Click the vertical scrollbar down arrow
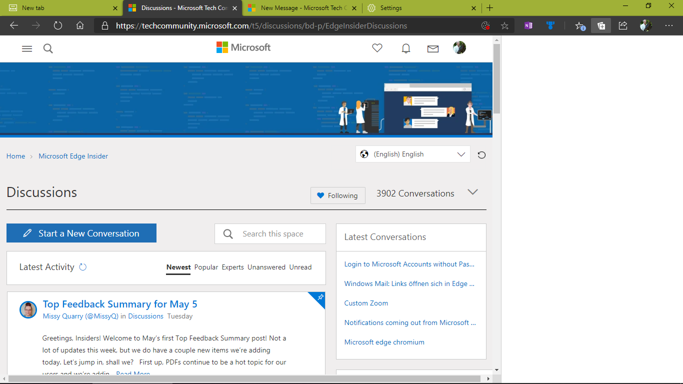The width and height of the screenshot is (683, 384). click(x=496, y=370)
